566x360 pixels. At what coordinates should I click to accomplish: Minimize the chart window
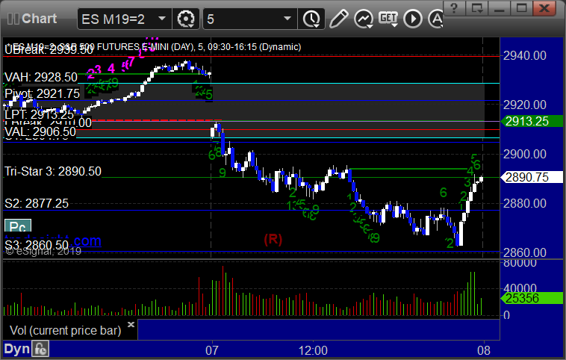click(x=499, y=8)
